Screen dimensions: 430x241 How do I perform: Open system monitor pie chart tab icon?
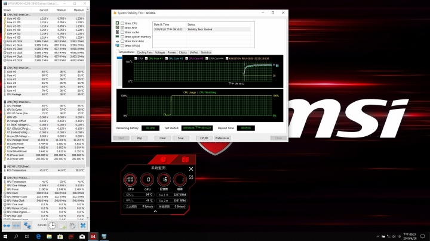(x=163, y=159)
